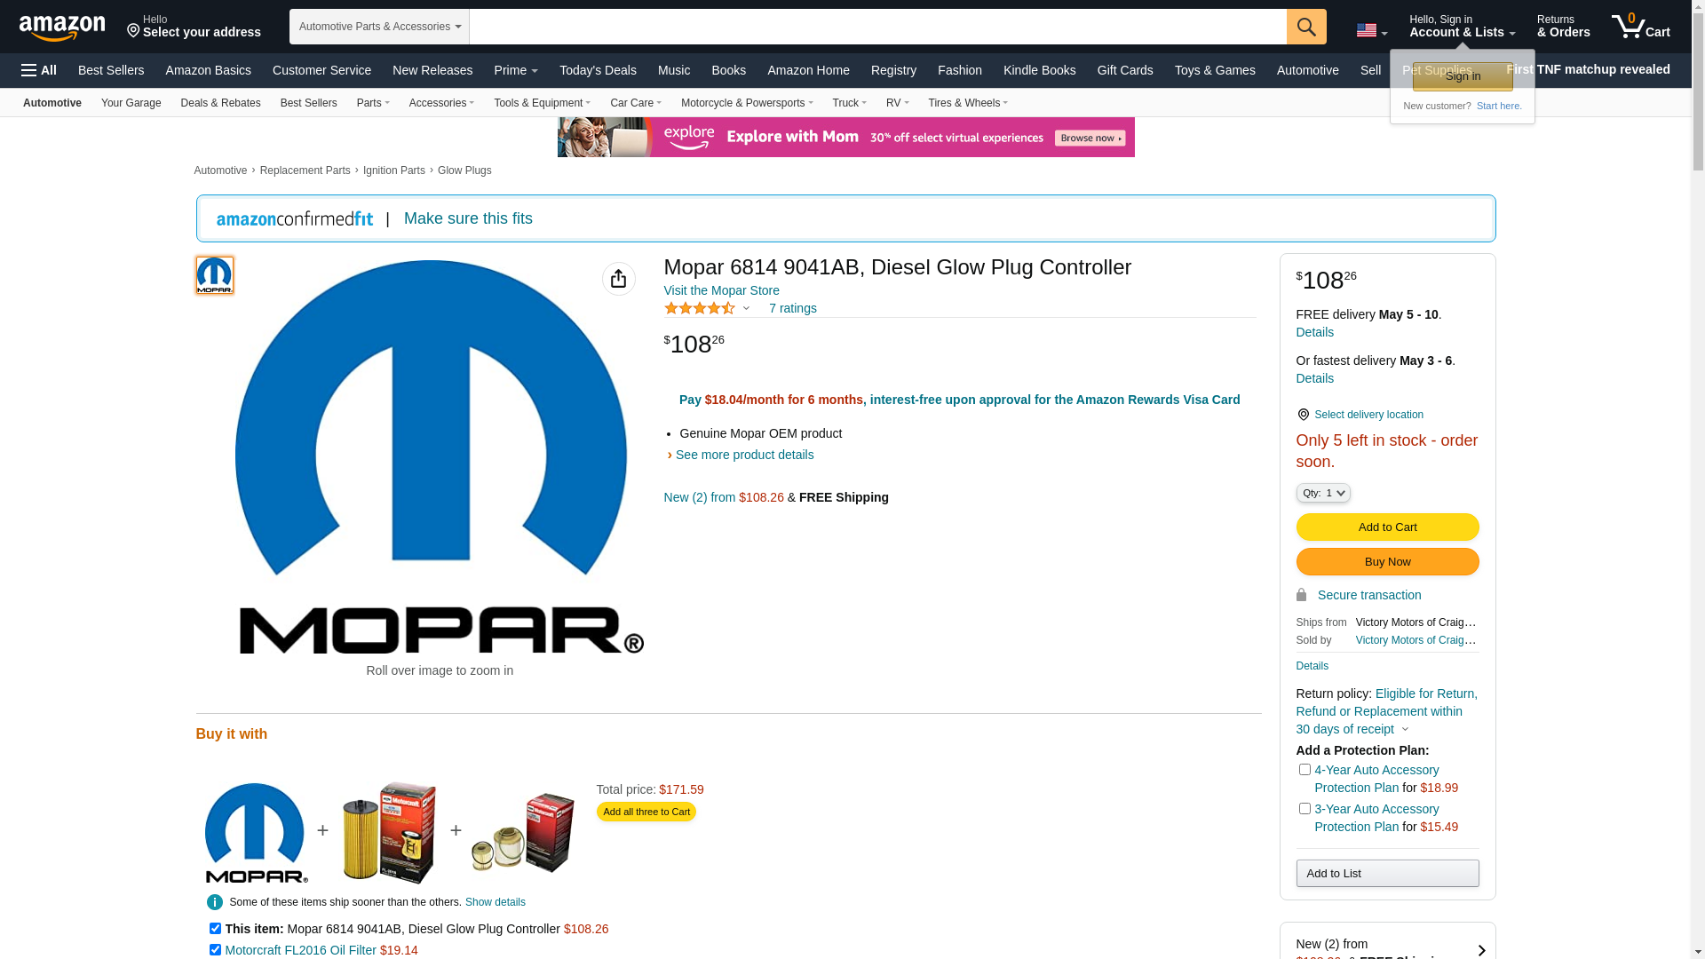
Task: Check the 4-Year Auto Accessory Protection Plan
Action: coord(1304,770)
